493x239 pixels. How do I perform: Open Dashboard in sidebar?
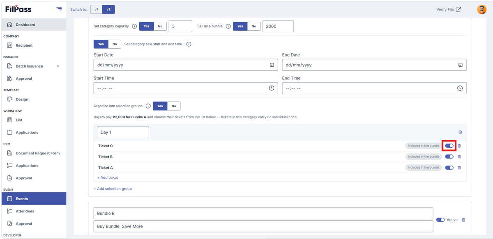pyautogui.click(x=33, y=25)
